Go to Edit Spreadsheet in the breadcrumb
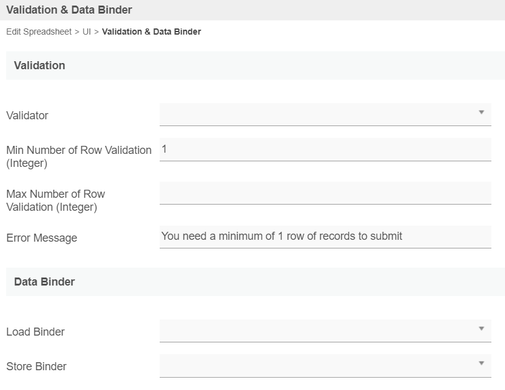 (39, 32)
